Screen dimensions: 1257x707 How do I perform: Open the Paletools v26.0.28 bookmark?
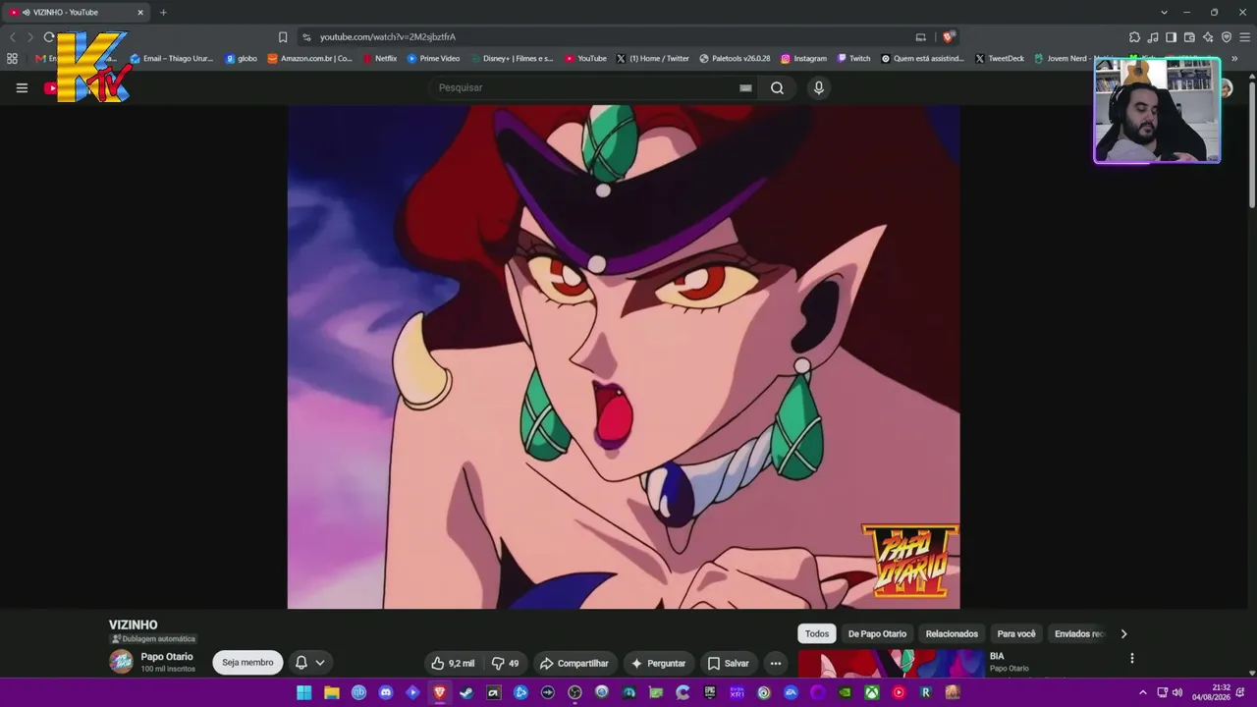735,58
